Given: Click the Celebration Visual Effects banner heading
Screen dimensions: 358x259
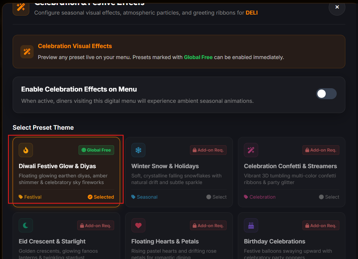Looking at the screenshot, I should coord(75,46).
